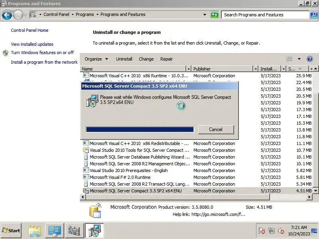319x239 pixels.
Task: Select SQL Server Database Publishing Wizard row
Action: (x=197, y=157)
